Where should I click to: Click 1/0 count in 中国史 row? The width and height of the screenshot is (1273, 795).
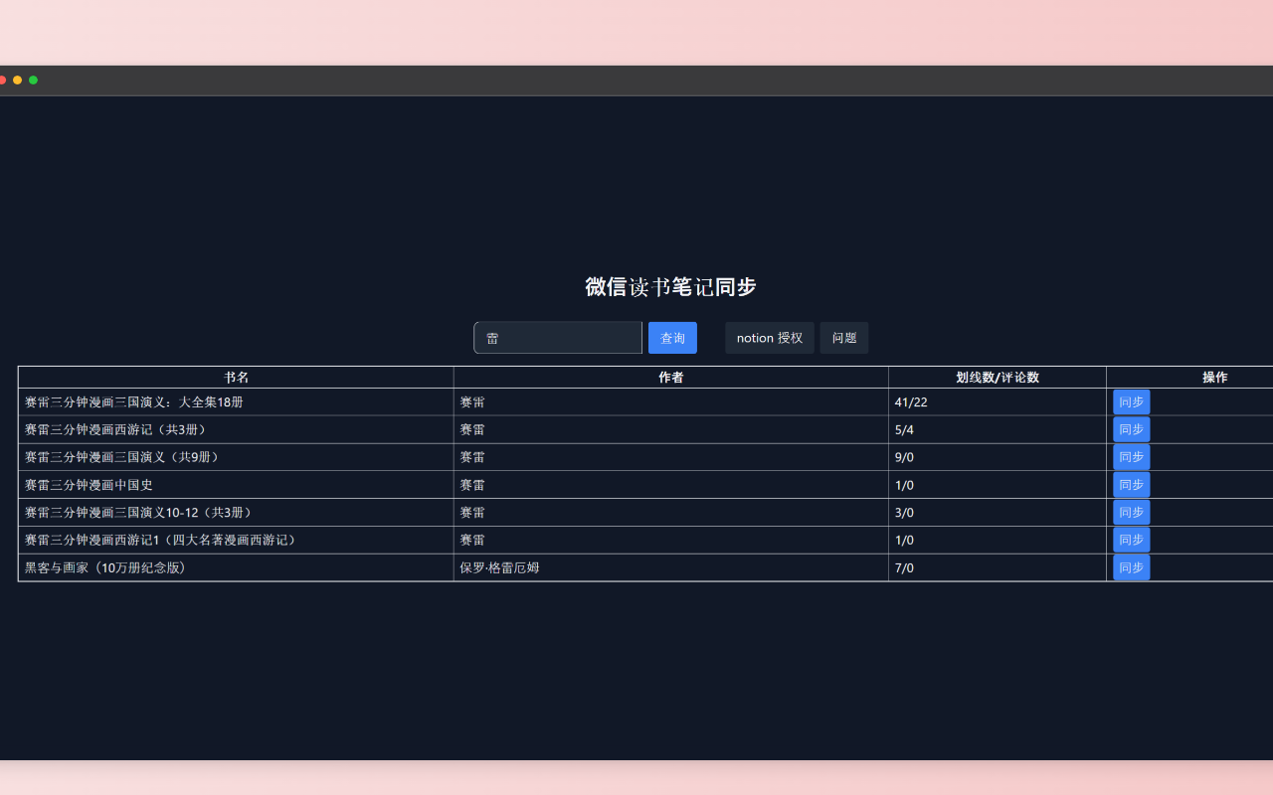tap(998, 485)
